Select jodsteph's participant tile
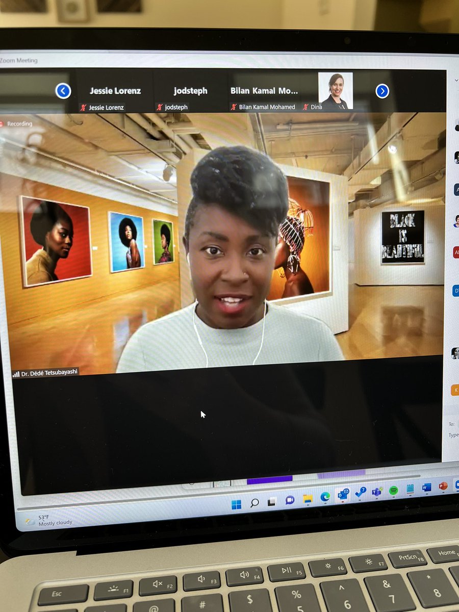 point(191,92)
